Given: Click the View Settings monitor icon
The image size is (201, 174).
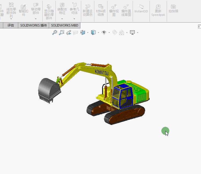Looking at the screenshot, I should pyautogui.click(x=132, y=32).
